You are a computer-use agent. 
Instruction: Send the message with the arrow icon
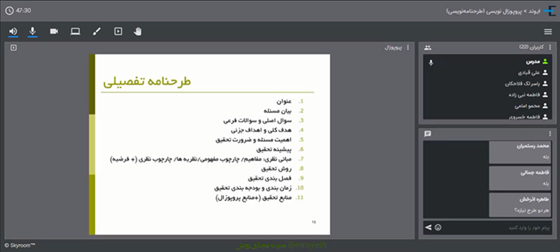click(428, 227)
